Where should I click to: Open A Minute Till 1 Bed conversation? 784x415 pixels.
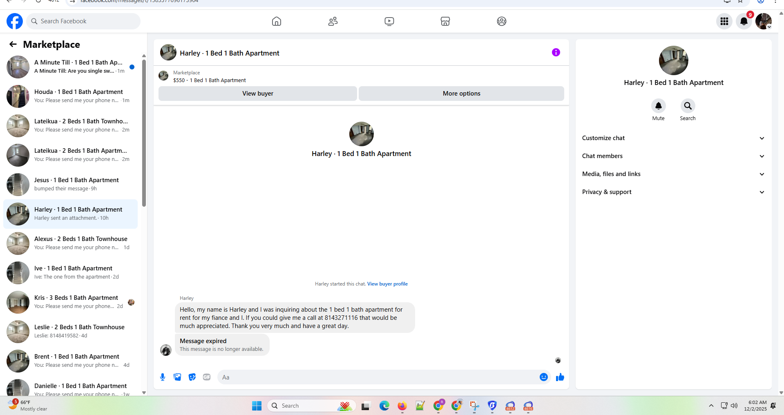click(x=71, y=67)
